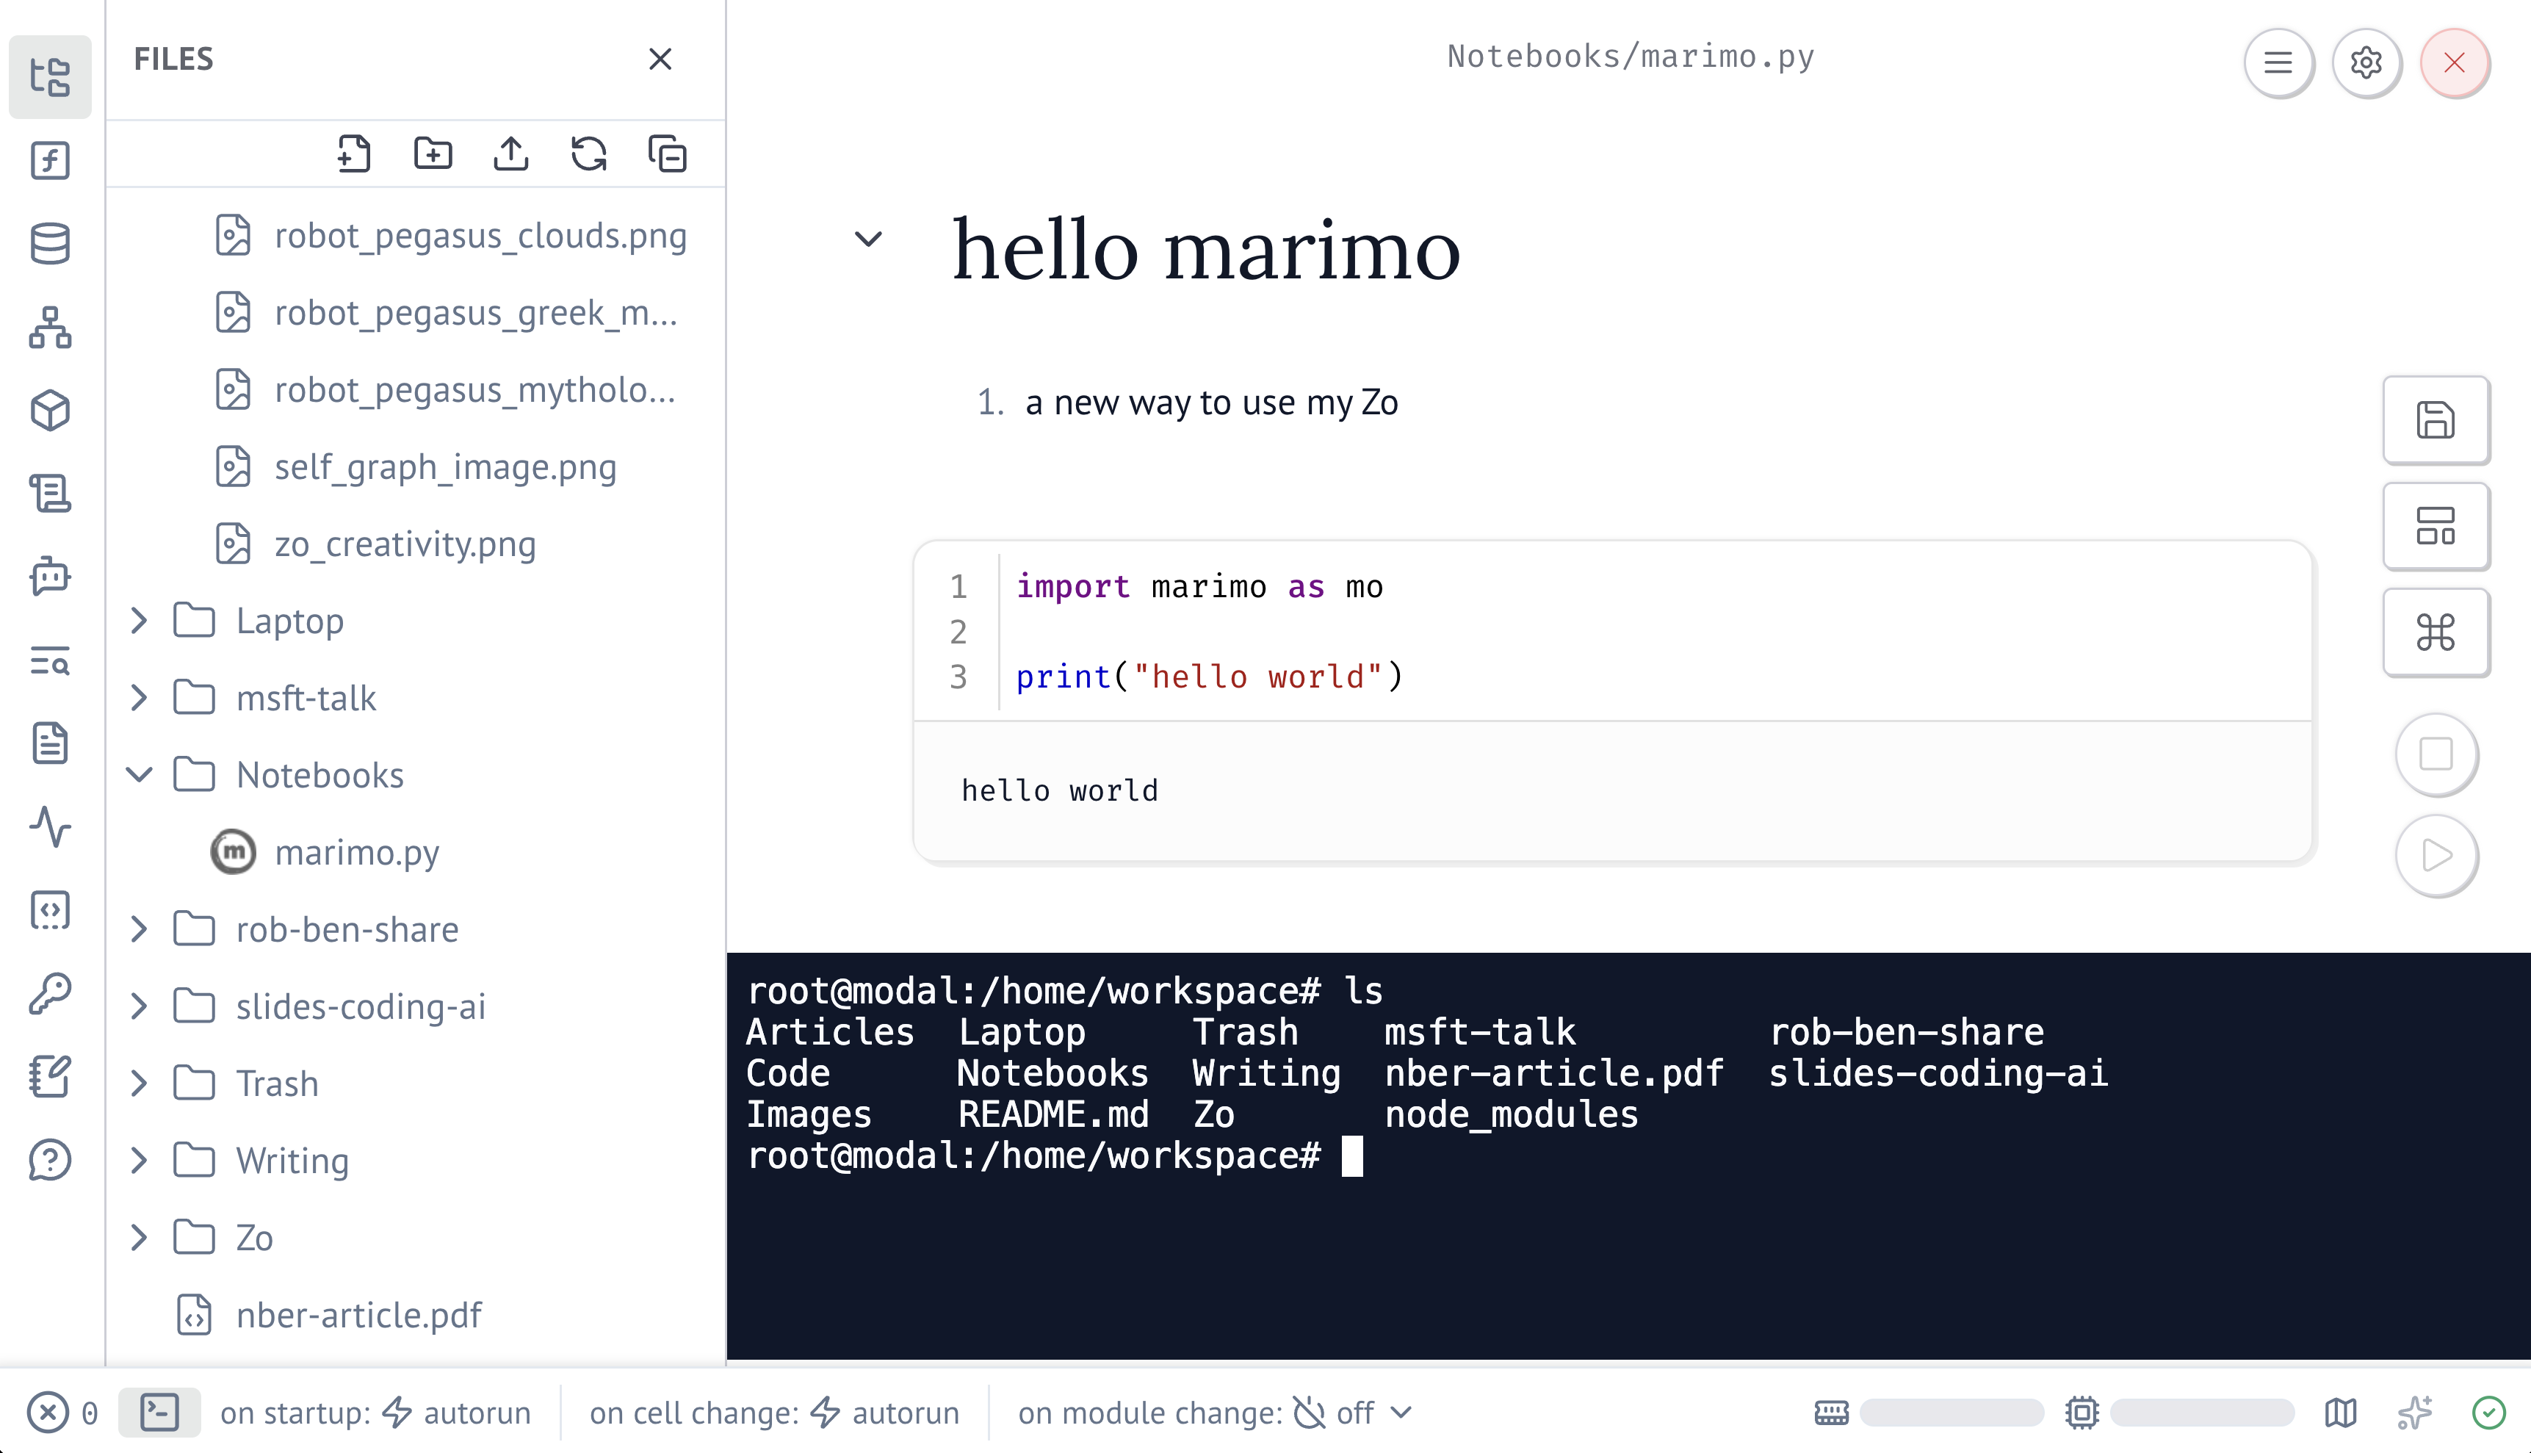Close the FILES panel
Screen dimensions: 2531x1453
[x=660, y=59]
